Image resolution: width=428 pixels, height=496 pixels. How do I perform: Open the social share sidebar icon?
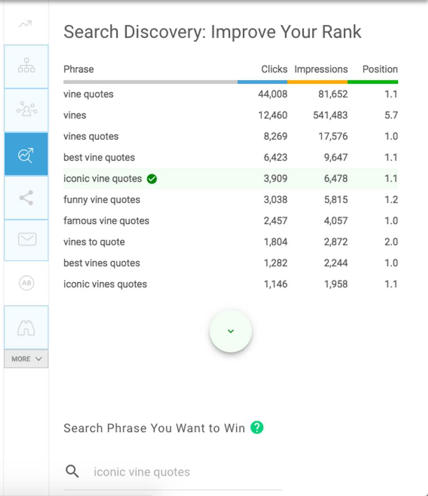26,198
